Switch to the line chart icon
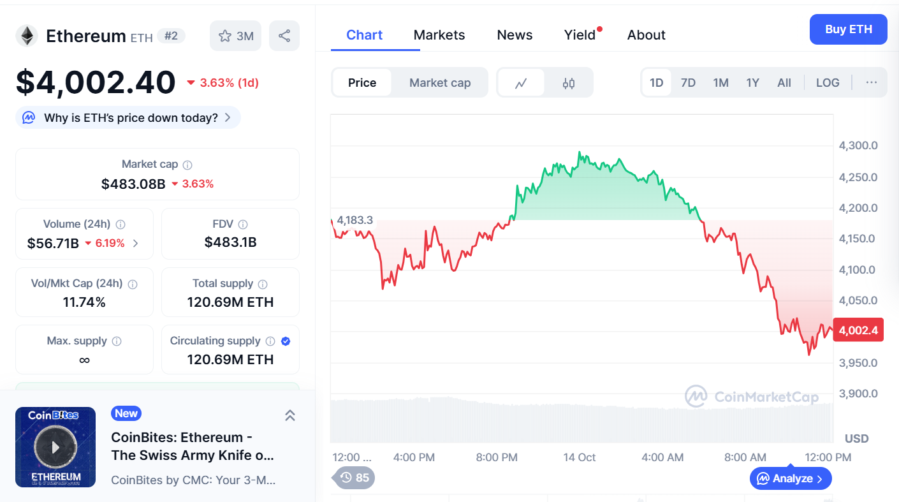Screen dimensions: 899x502 coord(521,83)
